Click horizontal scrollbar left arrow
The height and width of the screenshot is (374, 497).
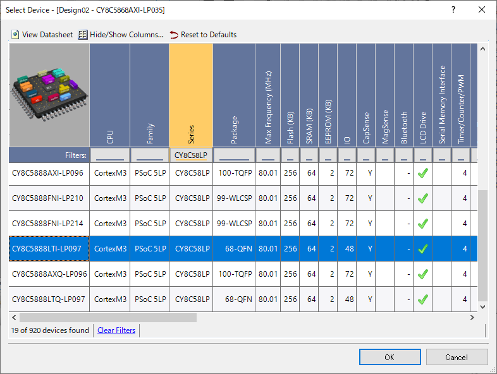(x=14, y=317)
